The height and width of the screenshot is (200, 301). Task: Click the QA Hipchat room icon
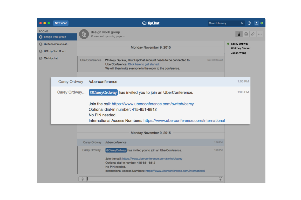point(41,58)
